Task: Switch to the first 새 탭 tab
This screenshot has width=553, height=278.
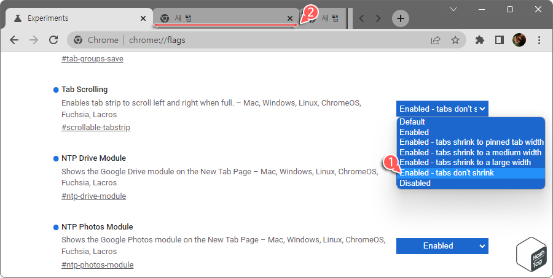Action: (226, 18)
